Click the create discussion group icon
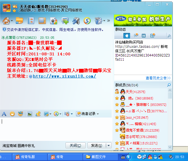 click(65, 21)
